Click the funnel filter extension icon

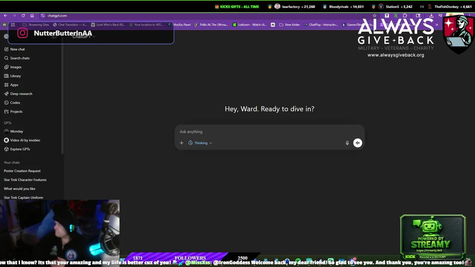(387, 16)
